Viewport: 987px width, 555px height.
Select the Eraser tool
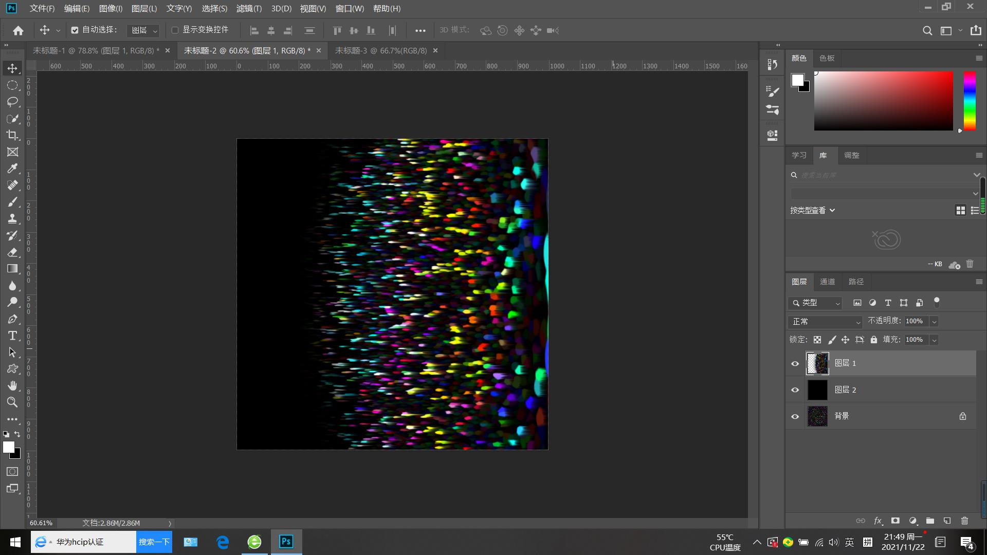click(x=12, y=252)
